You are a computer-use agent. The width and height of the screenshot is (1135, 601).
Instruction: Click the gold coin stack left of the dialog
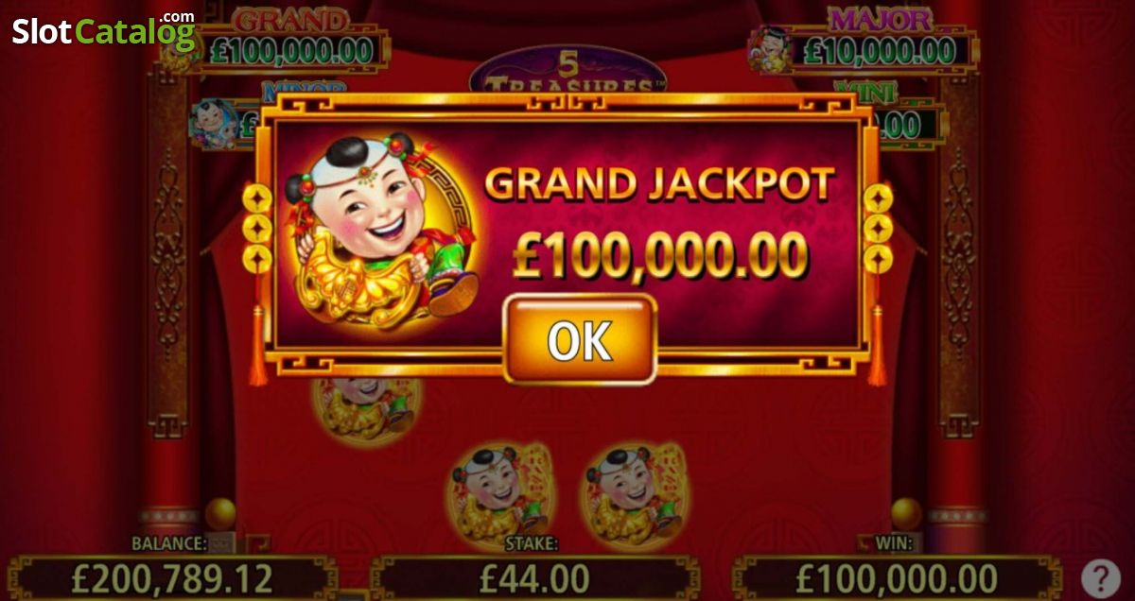(x=256, y=228)
